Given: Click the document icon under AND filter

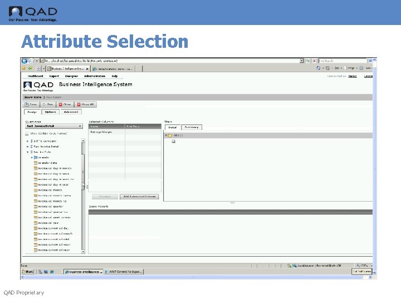Looking at the screenshot, I should [x=173, y=141].
